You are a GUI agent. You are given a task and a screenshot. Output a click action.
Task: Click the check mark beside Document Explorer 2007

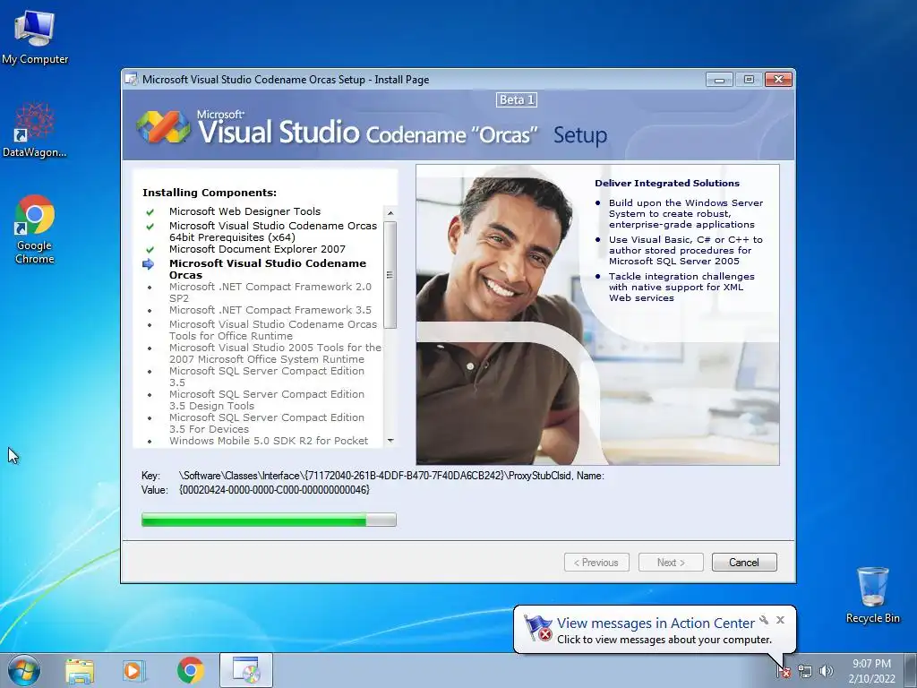[x=150, y=249]
